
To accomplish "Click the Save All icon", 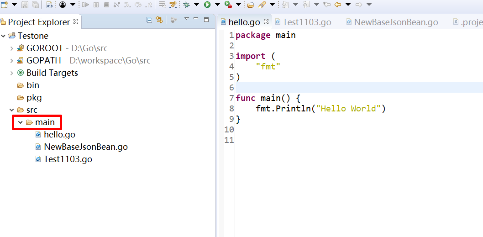I will [x=35, y=5].
